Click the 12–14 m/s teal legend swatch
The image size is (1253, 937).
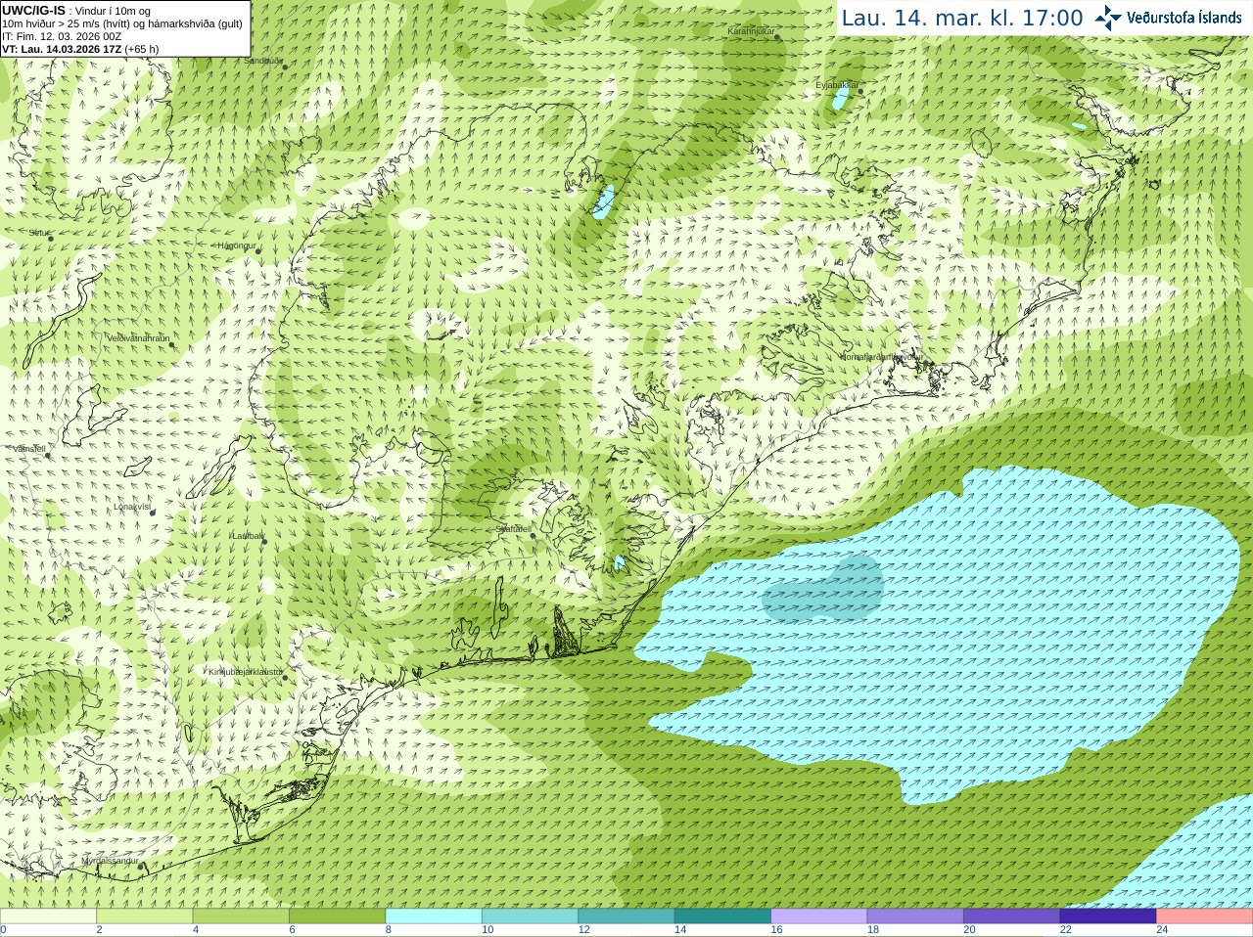point(626,916)
